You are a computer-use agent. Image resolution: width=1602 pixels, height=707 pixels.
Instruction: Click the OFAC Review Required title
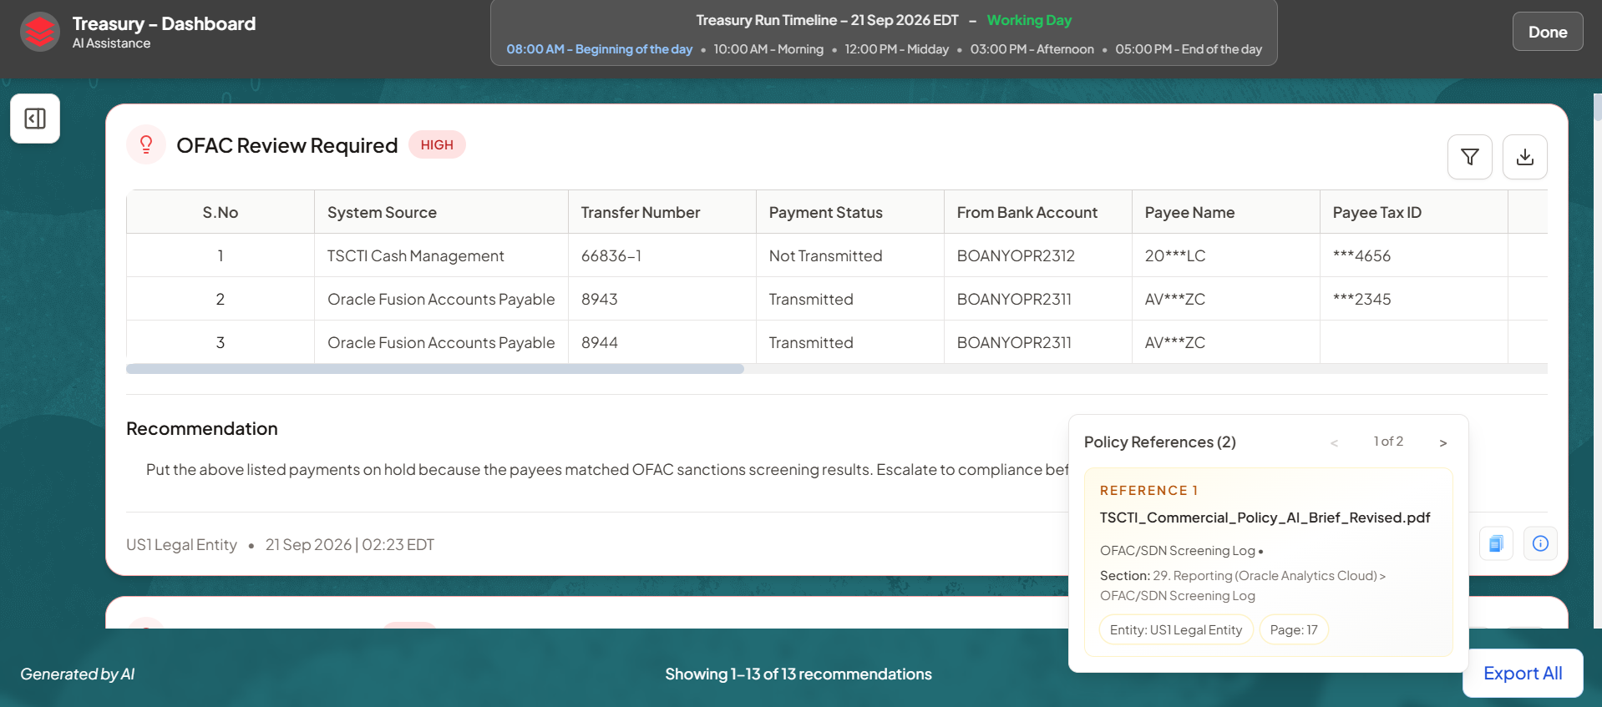pyautogui.click(x=286, y=145)
